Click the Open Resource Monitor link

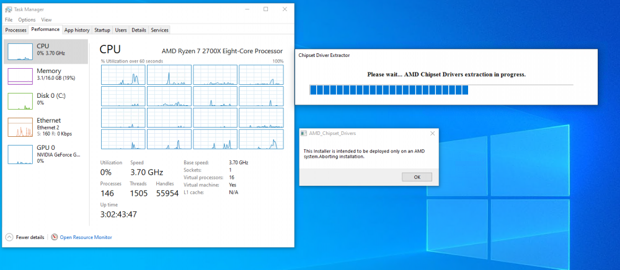[x=86, y=237]
